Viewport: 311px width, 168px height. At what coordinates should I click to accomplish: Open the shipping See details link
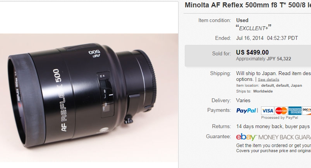[268, 79]
